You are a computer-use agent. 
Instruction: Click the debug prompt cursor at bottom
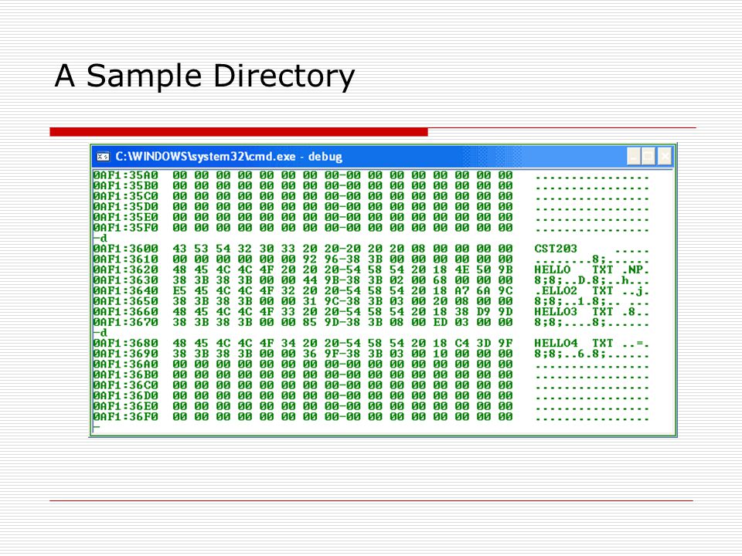click(x=97, y=427)
